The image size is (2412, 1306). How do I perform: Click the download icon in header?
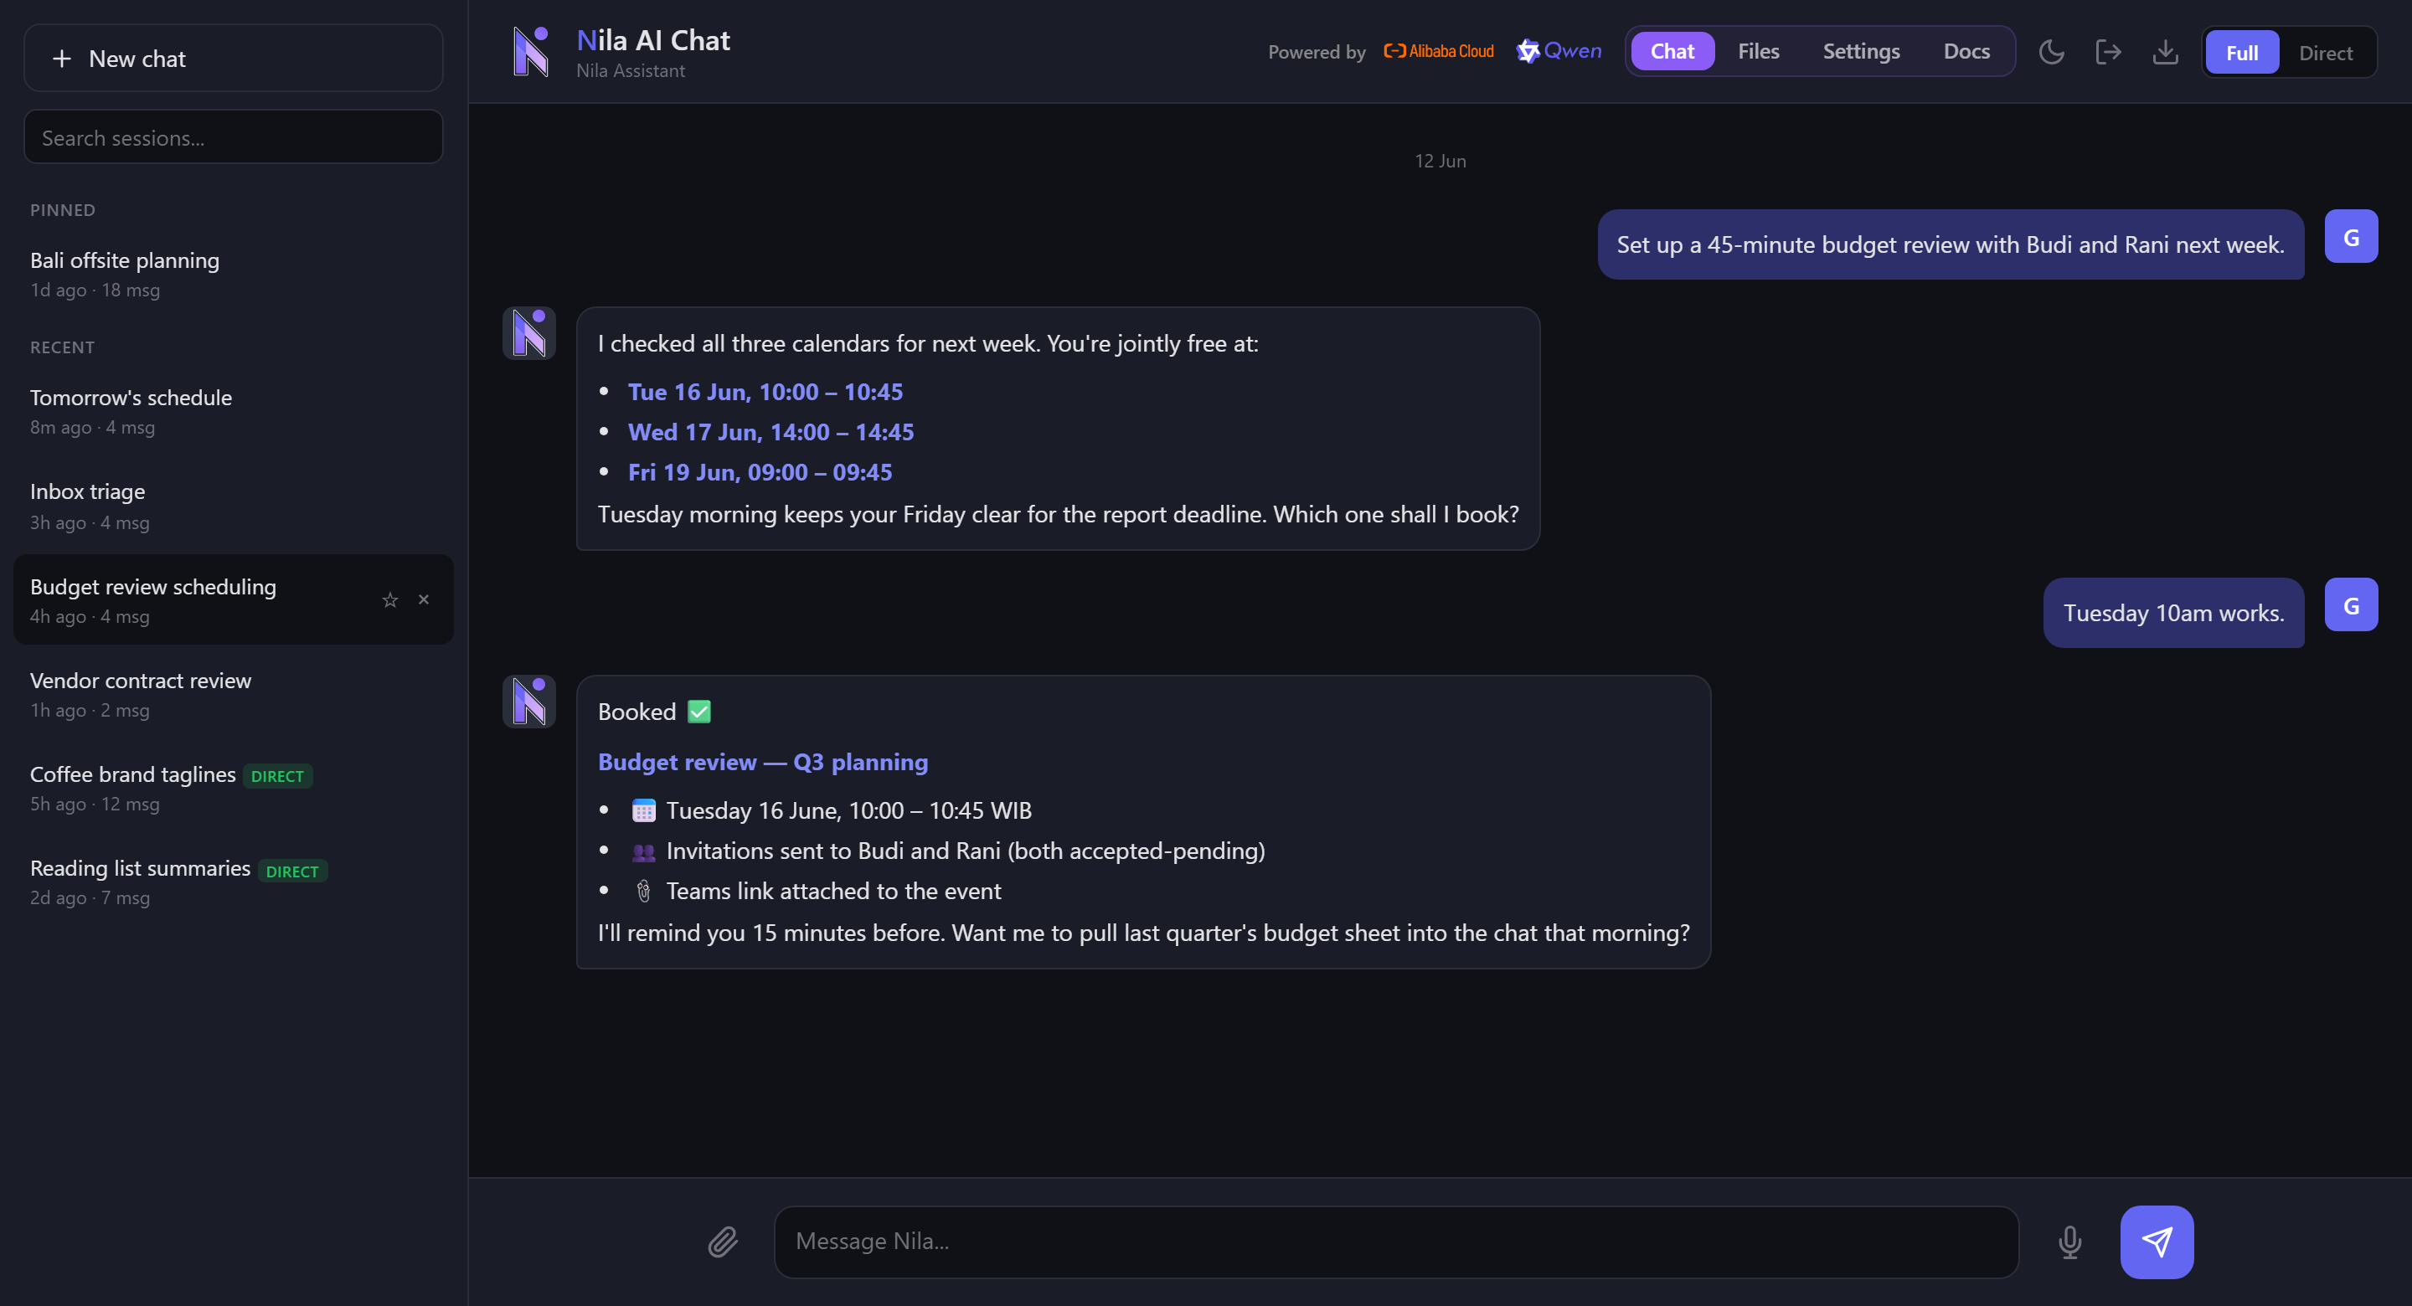(2165, 52)
